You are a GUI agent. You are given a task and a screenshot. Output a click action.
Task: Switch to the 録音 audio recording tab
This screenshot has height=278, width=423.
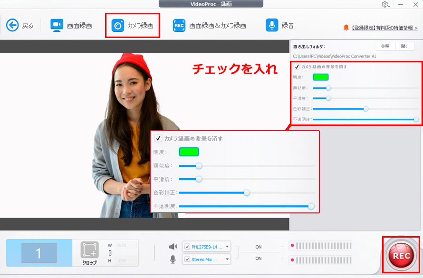[280, 26]
